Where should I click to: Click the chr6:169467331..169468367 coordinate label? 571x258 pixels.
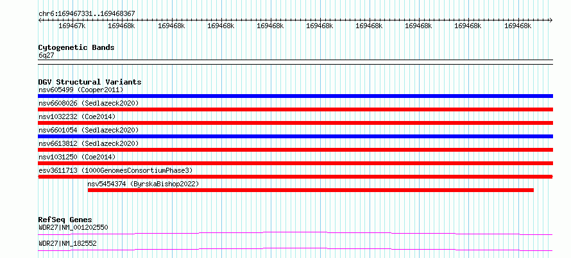pos(87,13)
